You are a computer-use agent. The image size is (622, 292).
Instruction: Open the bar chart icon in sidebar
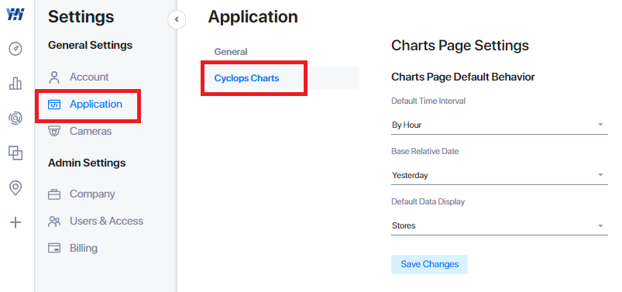15,84
